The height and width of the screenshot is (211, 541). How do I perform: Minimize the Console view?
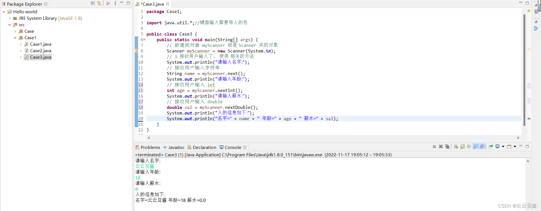(x=521, y=146)
